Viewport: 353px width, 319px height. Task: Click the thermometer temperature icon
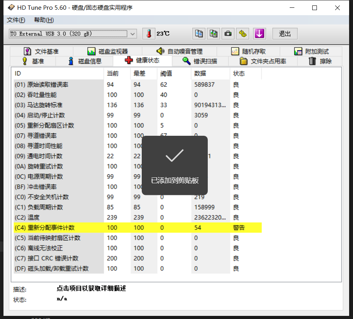pyautogui.click(x=148, y=34)
